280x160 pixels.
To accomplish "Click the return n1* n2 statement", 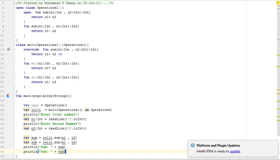I will pyautogui.click(x=44, y=68).
